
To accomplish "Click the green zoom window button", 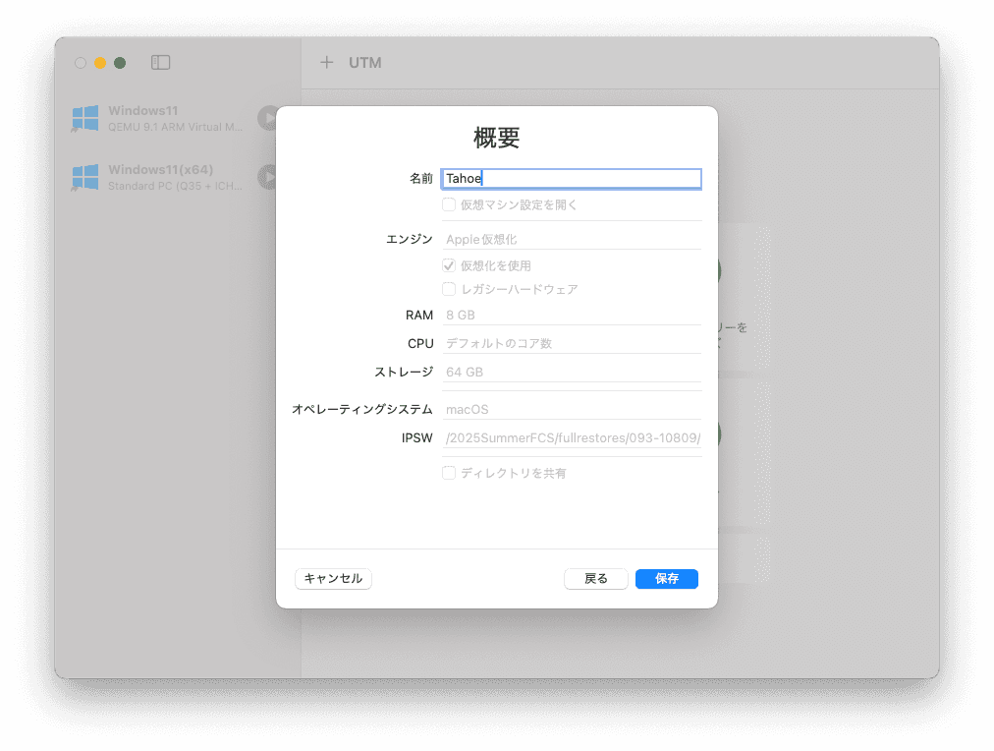I will [120, 63].
